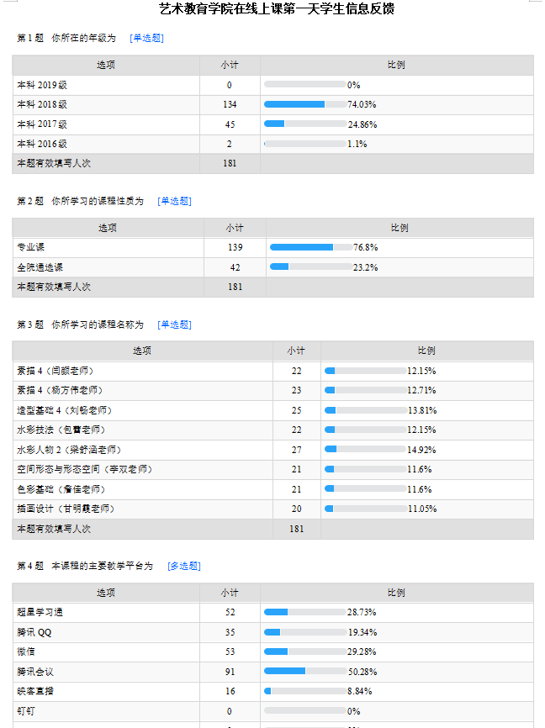
Task: Click the 专业课 percentage bar
Action: (310, 248)
